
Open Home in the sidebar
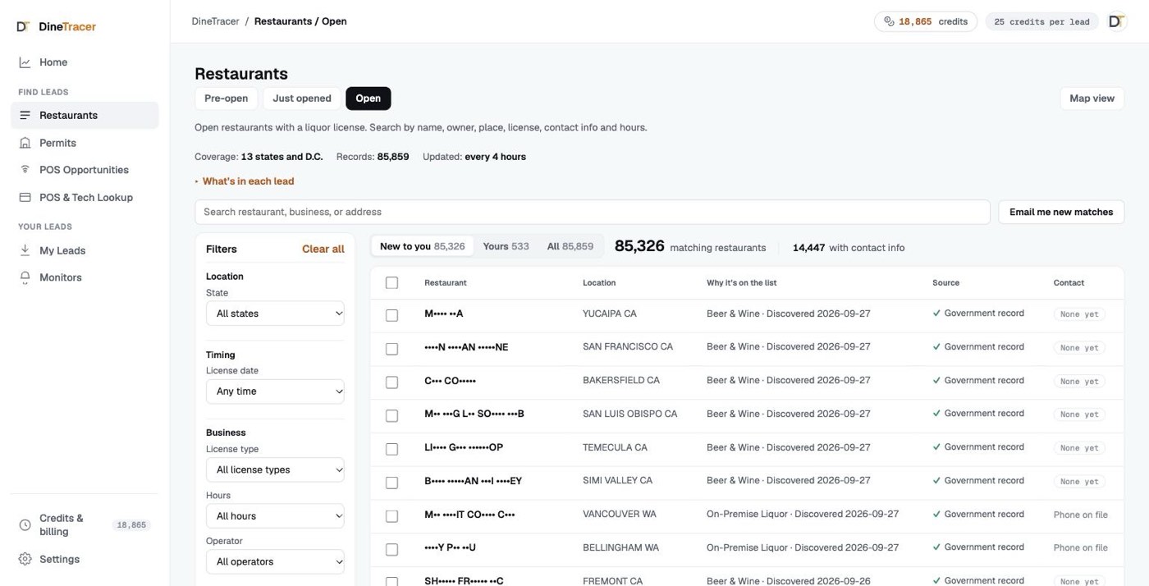[x=85, y=62]
